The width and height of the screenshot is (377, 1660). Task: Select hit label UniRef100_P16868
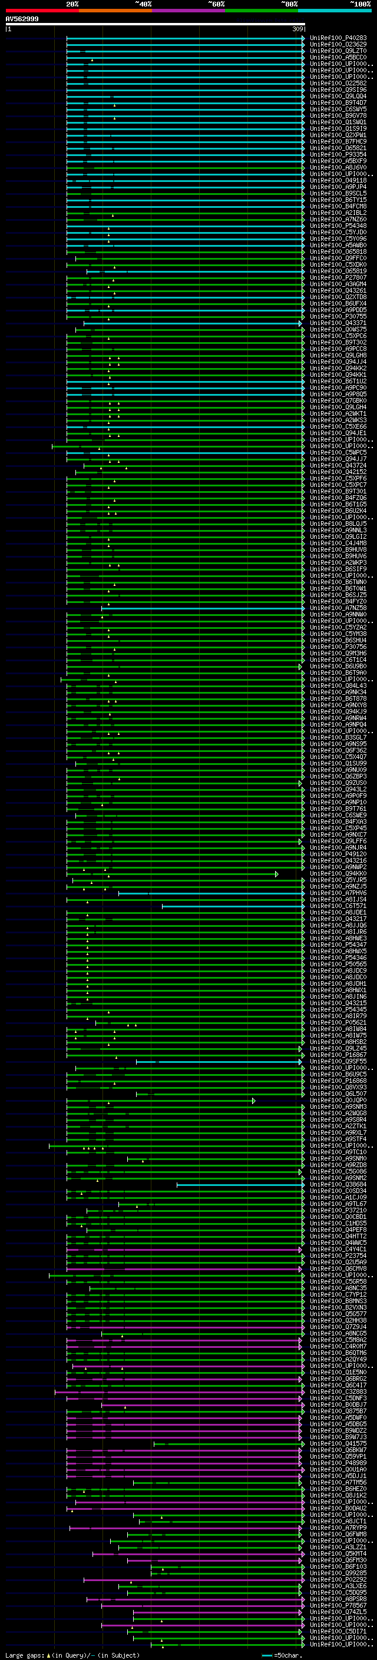(338, 1081)
